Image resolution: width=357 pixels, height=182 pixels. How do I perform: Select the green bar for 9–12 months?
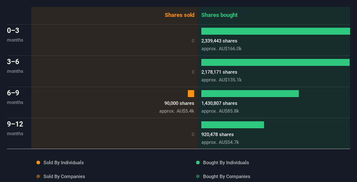click(x=233, y=125)
